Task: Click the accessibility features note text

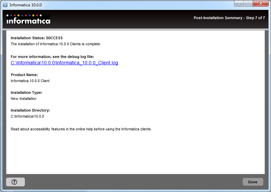Action: [x=81, y=129]
